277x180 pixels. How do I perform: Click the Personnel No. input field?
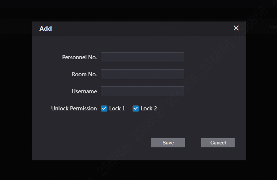pyautogui.click(x=142, y=57)
